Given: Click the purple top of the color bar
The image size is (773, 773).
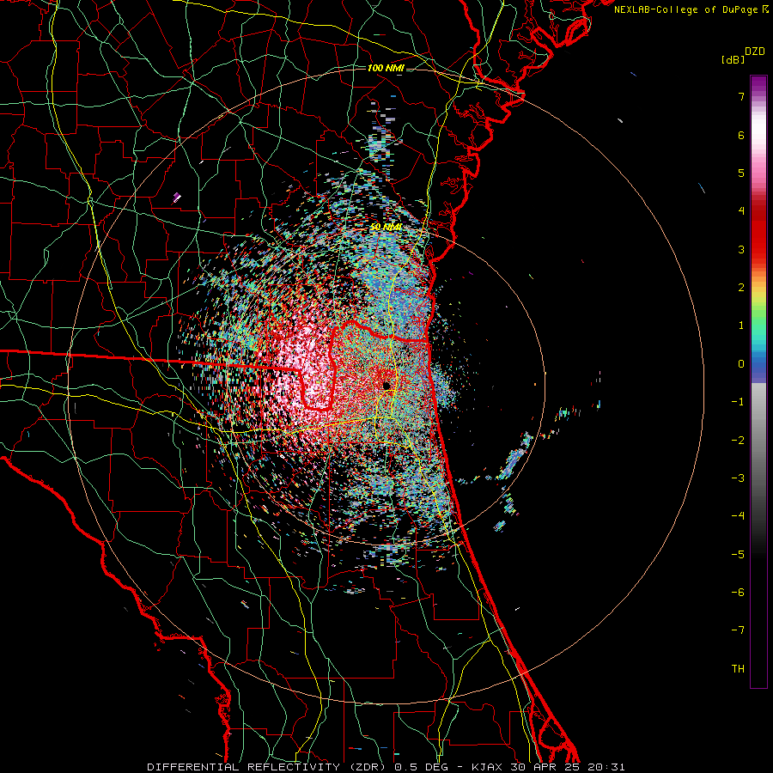Looking at the screenshot, I should pos(758,82).
